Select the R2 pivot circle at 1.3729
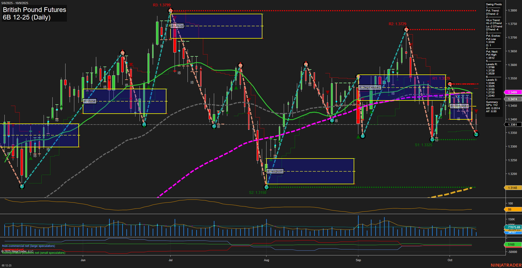Image resolution: width=522 pixels, height=268 pixels. point(406,29)
